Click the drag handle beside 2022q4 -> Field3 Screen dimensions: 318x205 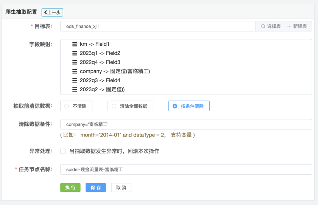pyautogui.click(x=75, y=62)
